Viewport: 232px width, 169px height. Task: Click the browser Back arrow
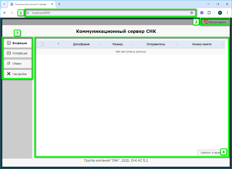coord(5,13)
